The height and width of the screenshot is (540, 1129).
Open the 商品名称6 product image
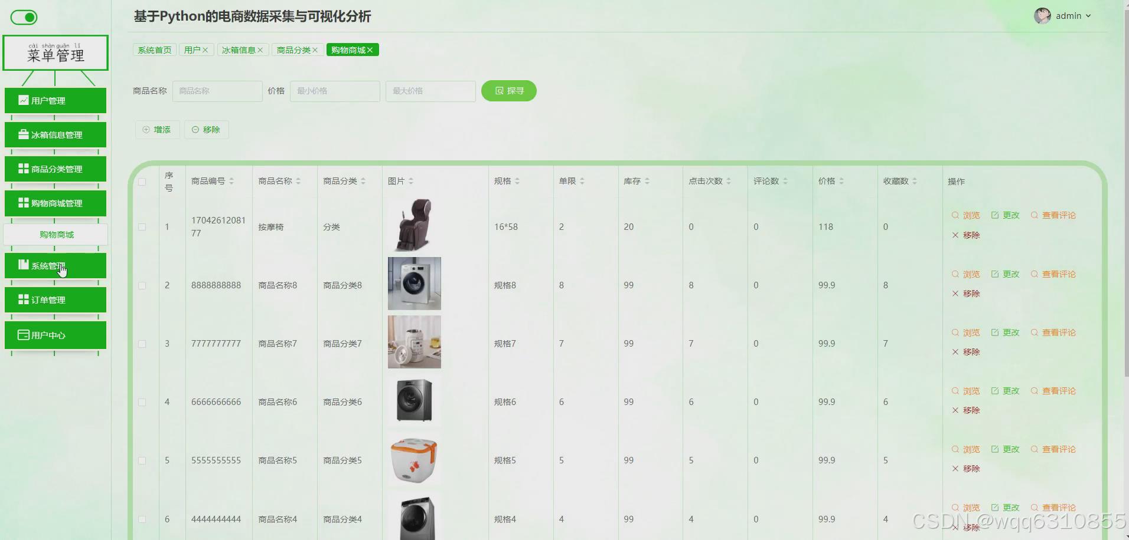(415, 400)
